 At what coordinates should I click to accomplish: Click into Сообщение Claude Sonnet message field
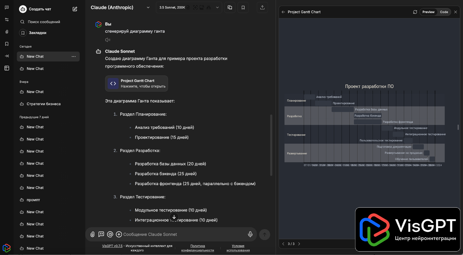[x=184, y=234]
